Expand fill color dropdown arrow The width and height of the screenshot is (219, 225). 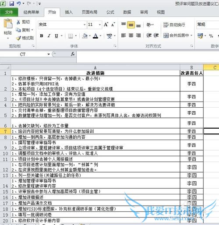tap(90, 36)
